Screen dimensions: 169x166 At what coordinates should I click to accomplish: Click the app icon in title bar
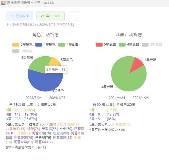[x=3, y=2]
